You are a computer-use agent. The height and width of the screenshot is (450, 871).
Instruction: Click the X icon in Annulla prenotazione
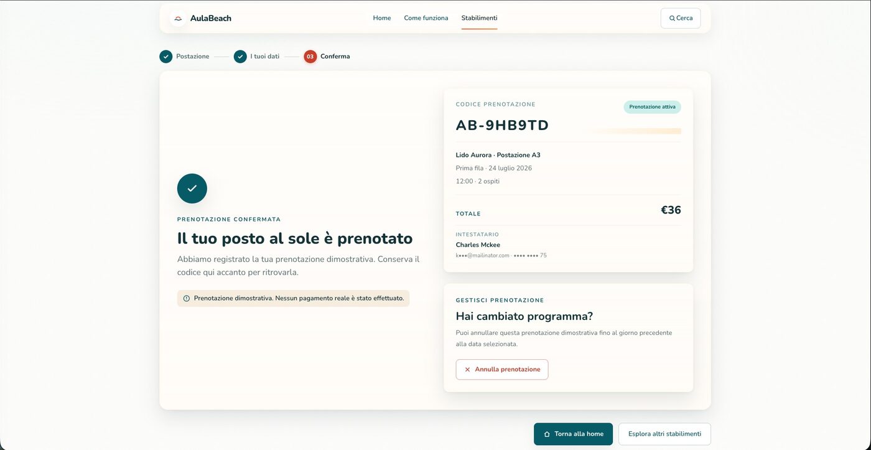click(x=467, y=370)
